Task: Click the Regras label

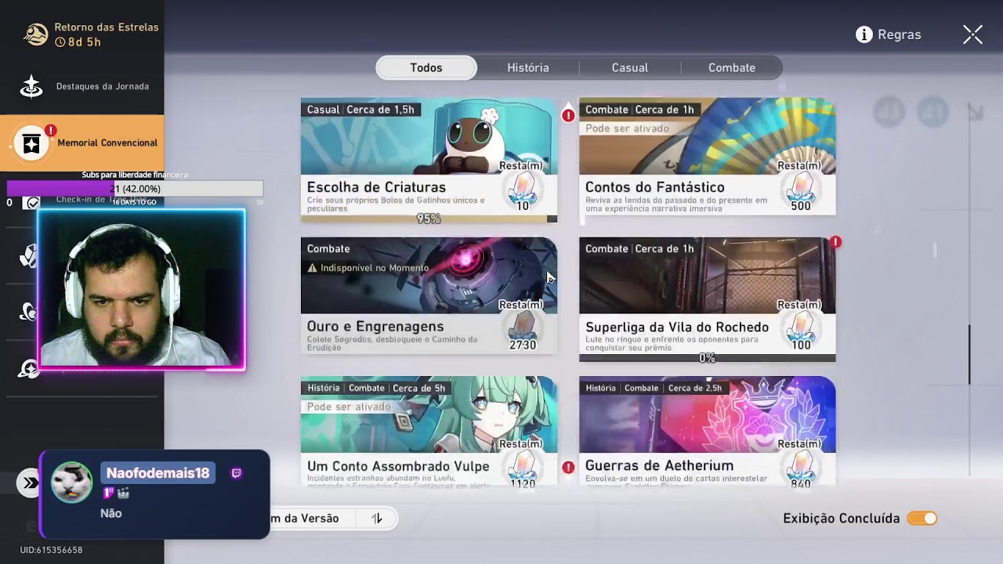Action: pos(900,34)
